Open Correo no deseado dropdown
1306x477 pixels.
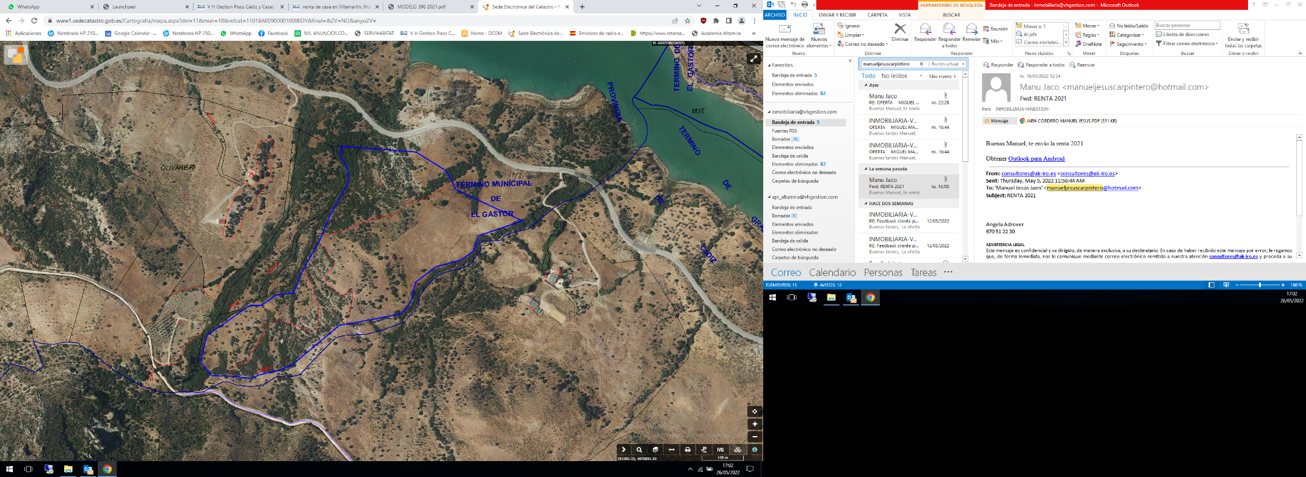pyautogui.click(x=862, y=44)
